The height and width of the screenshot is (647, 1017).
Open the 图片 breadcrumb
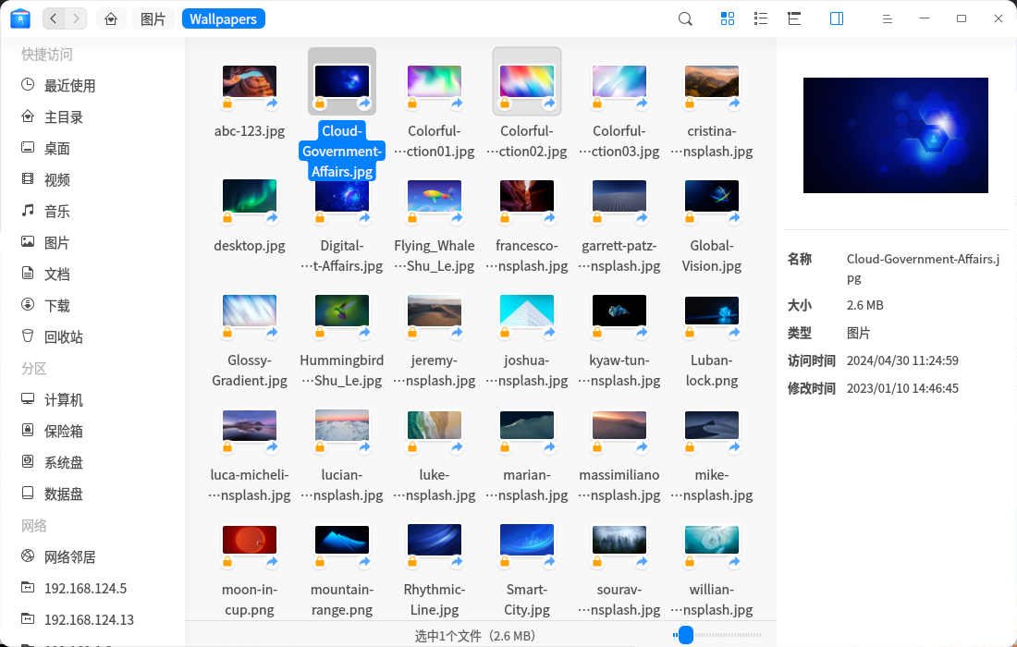click(153, 18)
